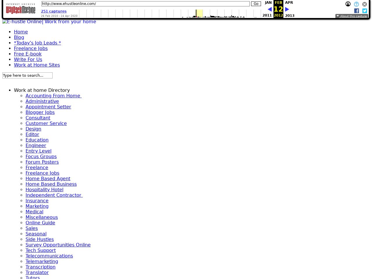
Task: Close the Wayback toolbar with X icon
Action: click(364, 4)
